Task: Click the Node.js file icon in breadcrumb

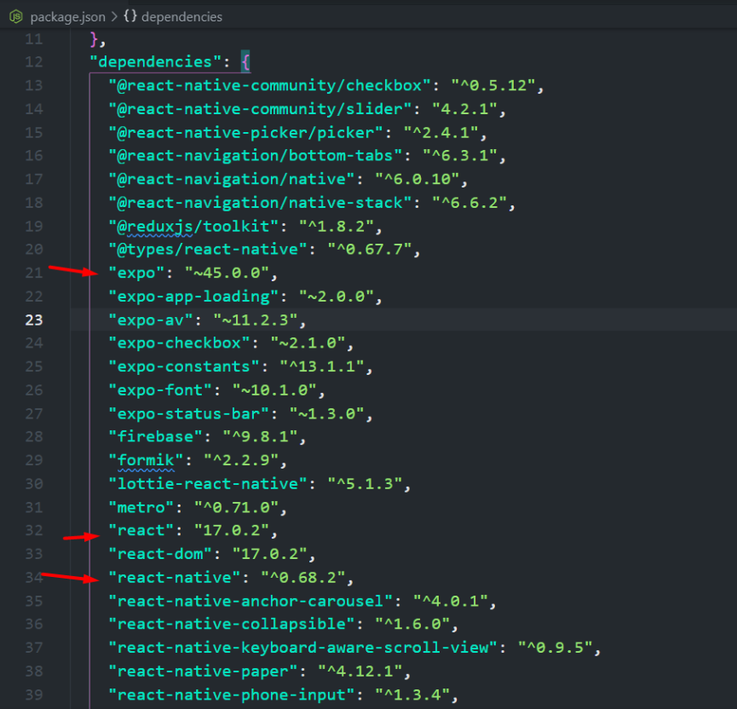Action: 16,17
